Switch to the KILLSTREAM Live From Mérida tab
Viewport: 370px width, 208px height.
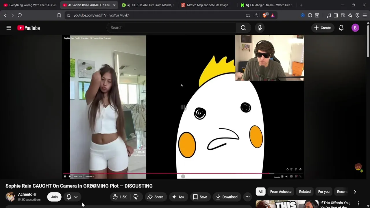[x=148, y=5]
